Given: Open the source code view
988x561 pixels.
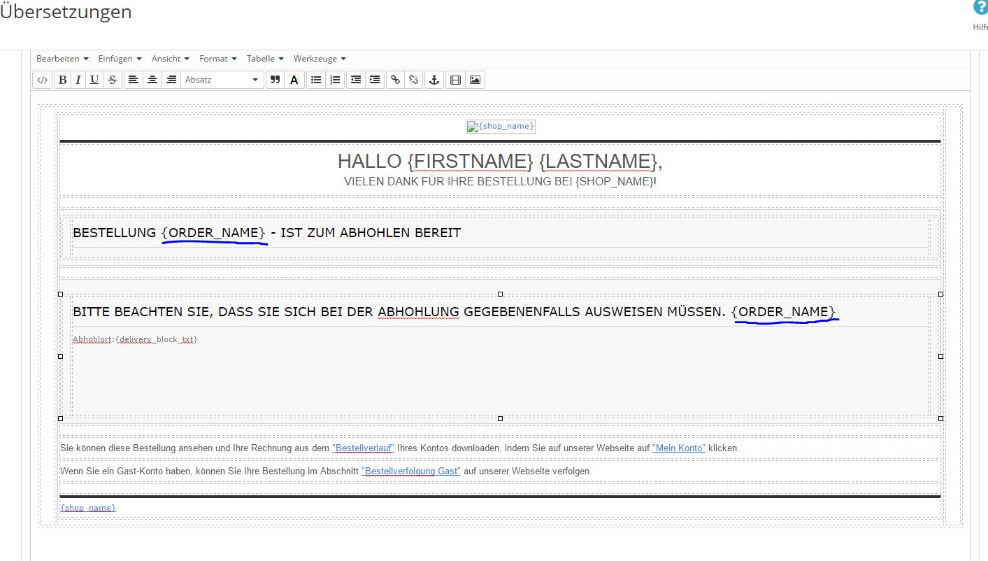Looking at the screenshot, I should [x=42, y=80].
